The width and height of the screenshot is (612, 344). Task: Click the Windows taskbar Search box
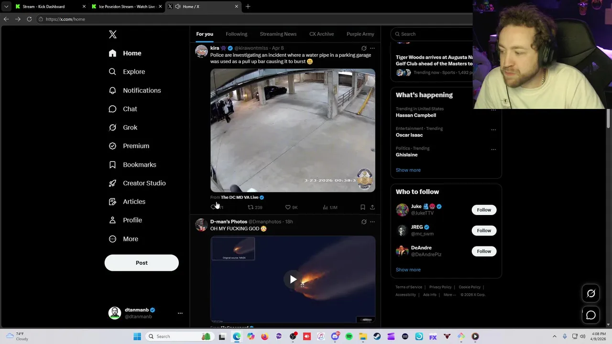[x=179, y=336]
